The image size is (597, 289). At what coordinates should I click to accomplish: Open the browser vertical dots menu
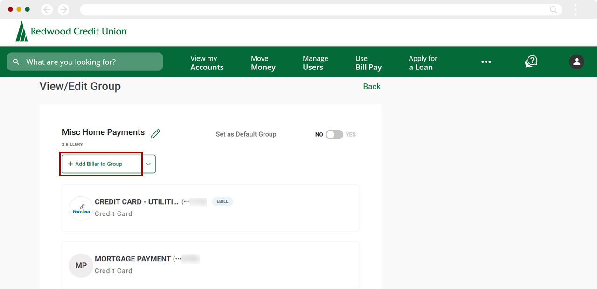click(576, 9)
